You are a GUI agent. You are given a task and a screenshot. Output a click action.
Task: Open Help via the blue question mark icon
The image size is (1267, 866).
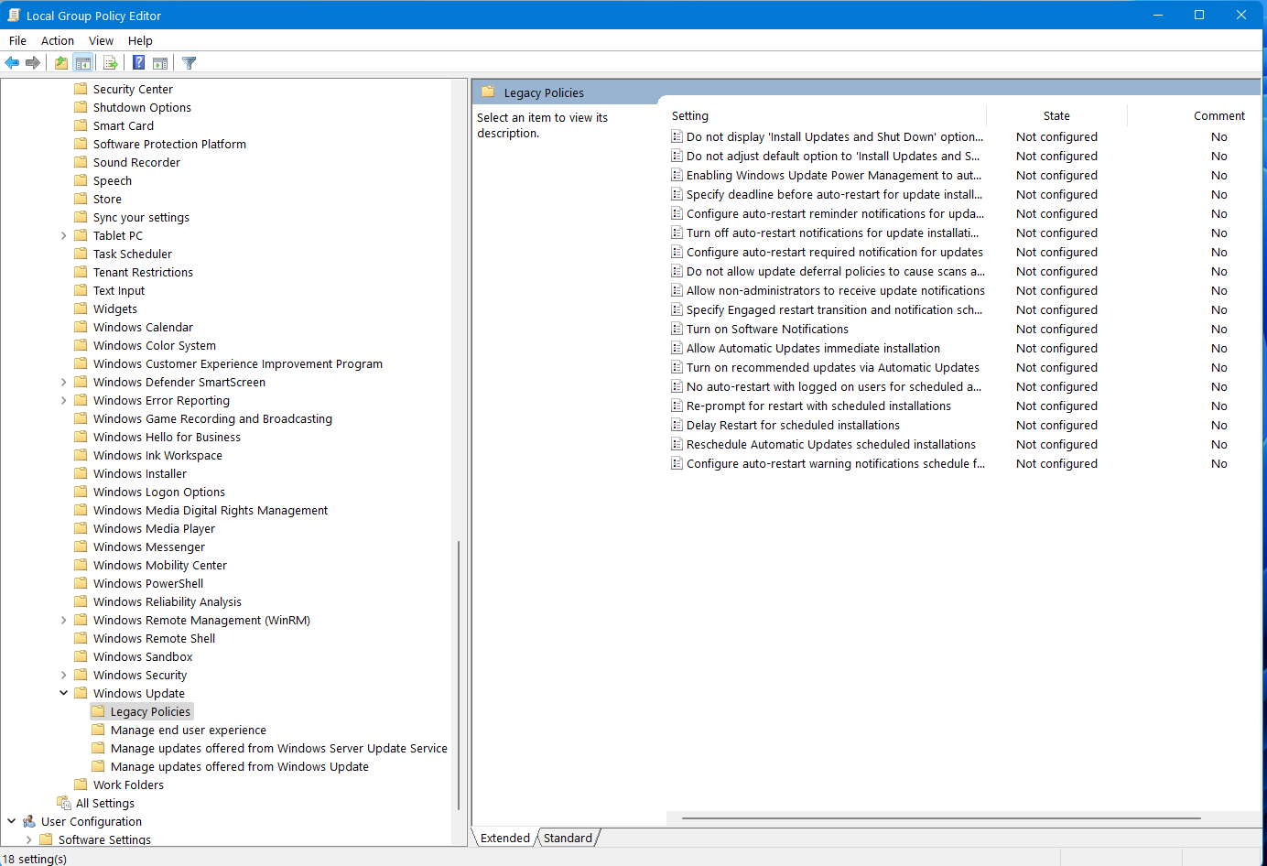coord(138,63)
